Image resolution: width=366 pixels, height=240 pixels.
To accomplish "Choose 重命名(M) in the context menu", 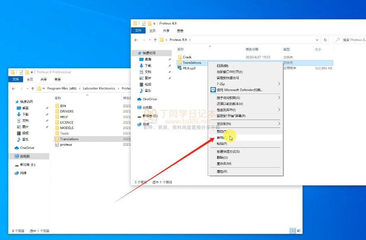I will click(x=245, y=164).
